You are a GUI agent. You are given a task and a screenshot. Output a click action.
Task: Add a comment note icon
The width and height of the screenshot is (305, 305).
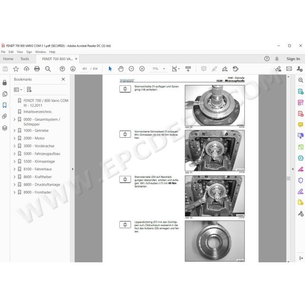click(x=203, y=69)
